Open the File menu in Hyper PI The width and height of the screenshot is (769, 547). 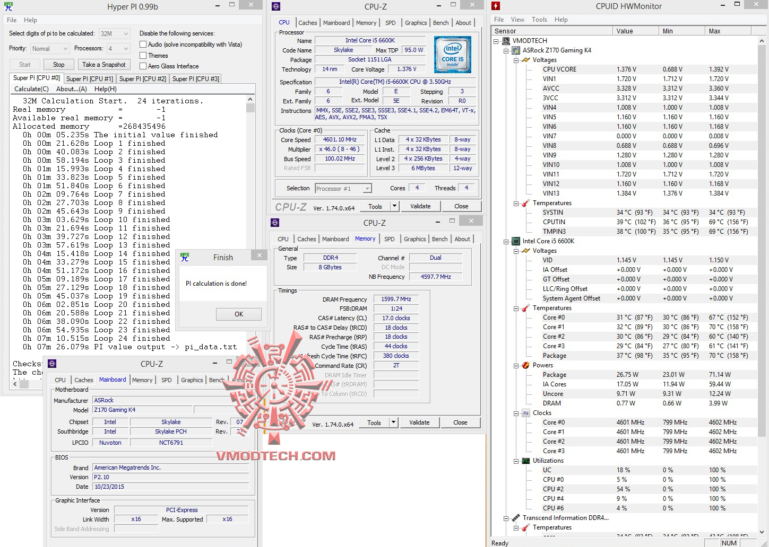pos(12,20)
